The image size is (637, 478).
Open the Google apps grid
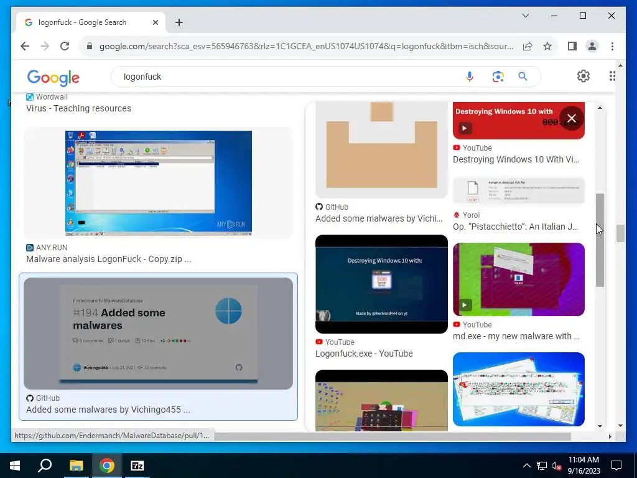(x=612, y=76)
